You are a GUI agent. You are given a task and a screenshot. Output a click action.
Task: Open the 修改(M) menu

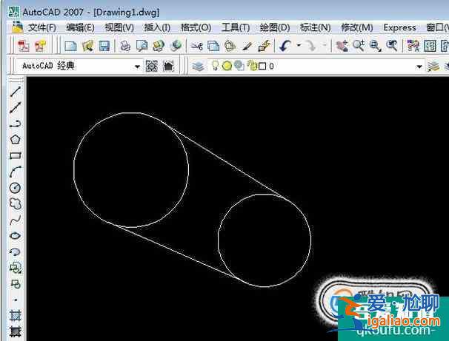click(x=356, y=27)
